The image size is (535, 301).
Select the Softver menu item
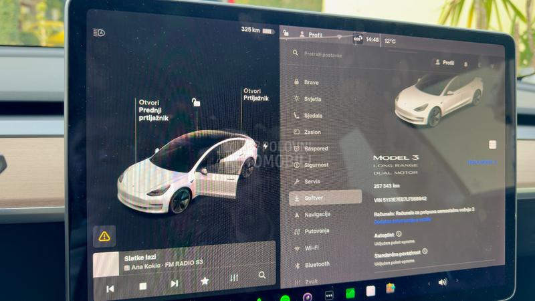[x=326, y=197]
